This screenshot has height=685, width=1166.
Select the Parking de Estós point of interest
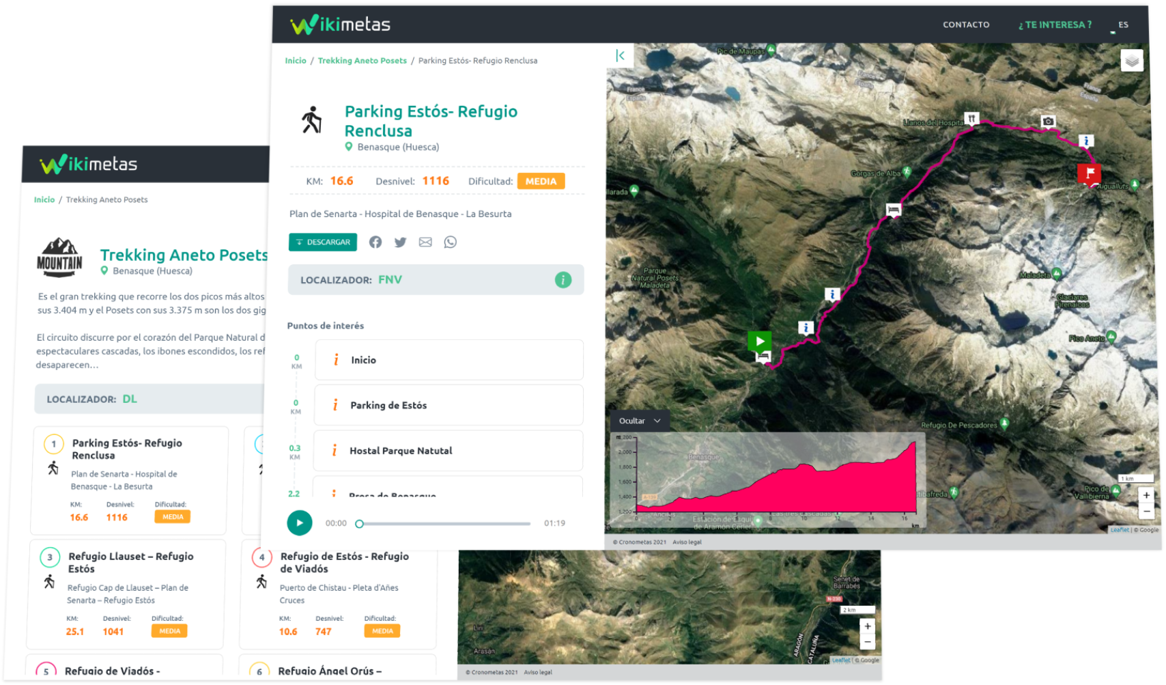click(449, 405)
